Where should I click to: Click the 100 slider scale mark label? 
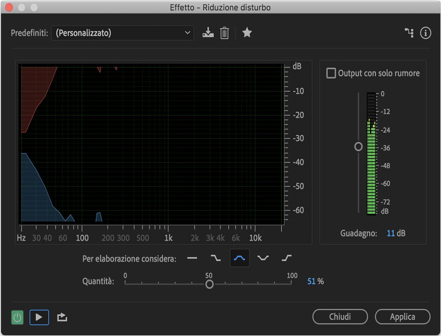point(292,275)
